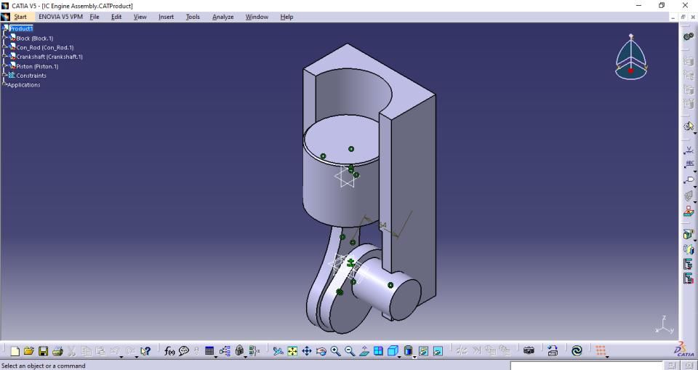Open the Insert menu

[166, 17]
